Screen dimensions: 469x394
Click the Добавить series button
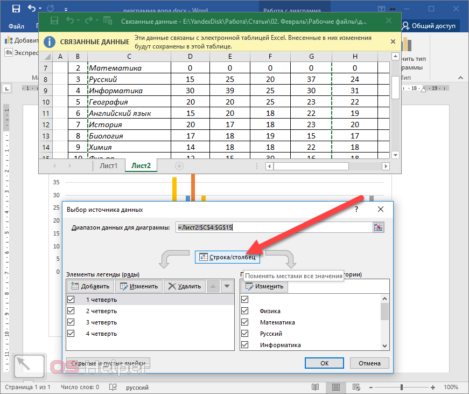(x=90, y=286)
